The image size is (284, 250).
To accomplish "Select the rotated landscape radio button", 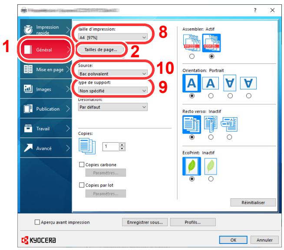I will [249, 96].
